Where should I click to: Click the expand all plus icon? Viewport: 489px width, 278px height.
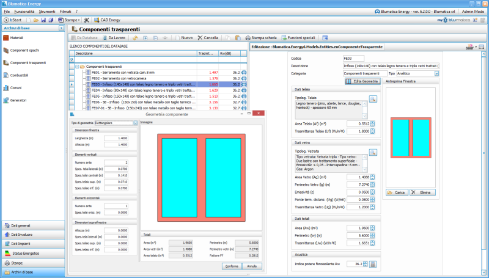[145, 38]
